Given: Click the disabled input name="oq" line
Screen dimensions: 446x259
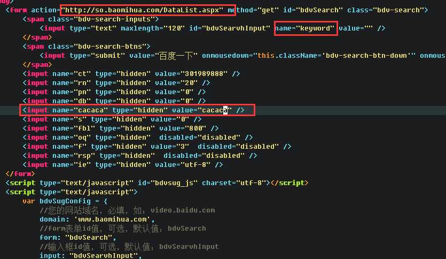Looking at the screenshot, I should (138, 138).
